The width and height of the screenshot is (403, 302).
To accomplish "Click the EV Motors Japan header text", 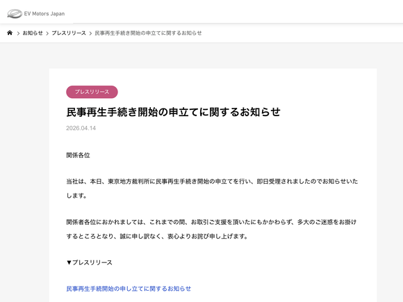I will [44, 14].
